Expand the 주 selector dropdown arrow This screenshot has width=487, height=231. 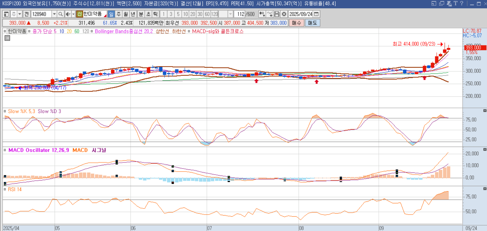click(x=20, y=14)
